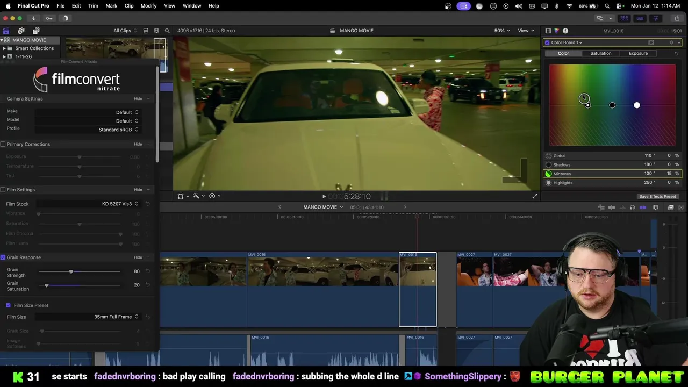The image size is (688, 387).
Task: Open the timeline clip appearance icon
Action: pos(656,207)
